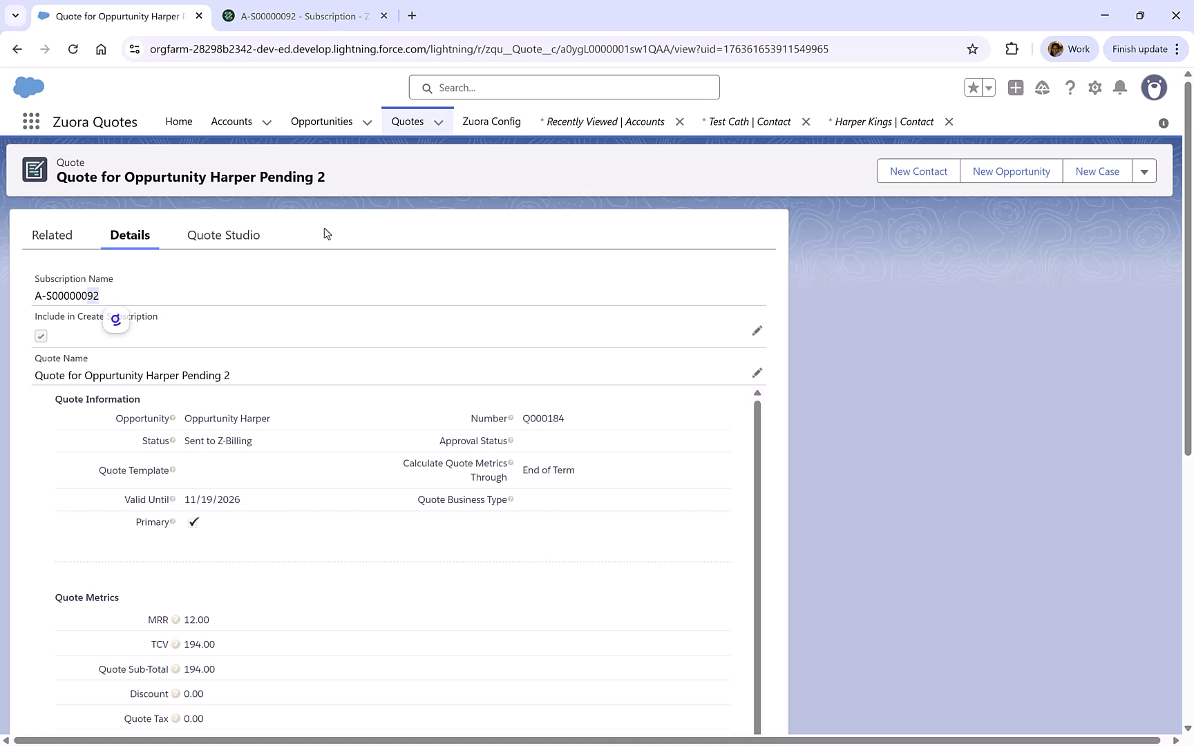
Task: View Salesforce notifications bell
Action: click(x=1120, y=88)
